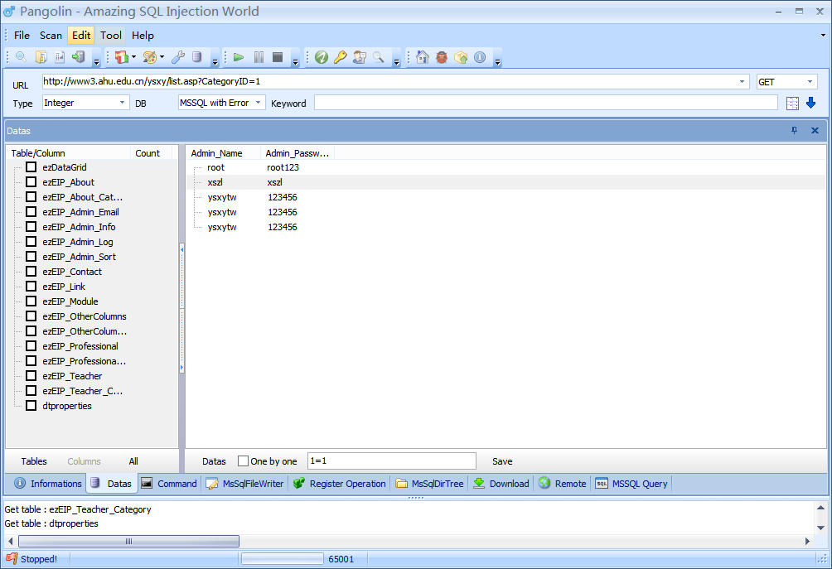Image resolution: width=832 pixels, height=569 pixels.
Task: Click the exit door arrow icon
Action: [x=79, y=57]
